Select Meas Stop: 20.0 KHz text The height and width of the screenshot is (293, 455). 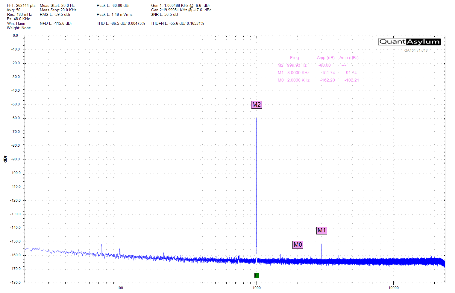point(58,10)
